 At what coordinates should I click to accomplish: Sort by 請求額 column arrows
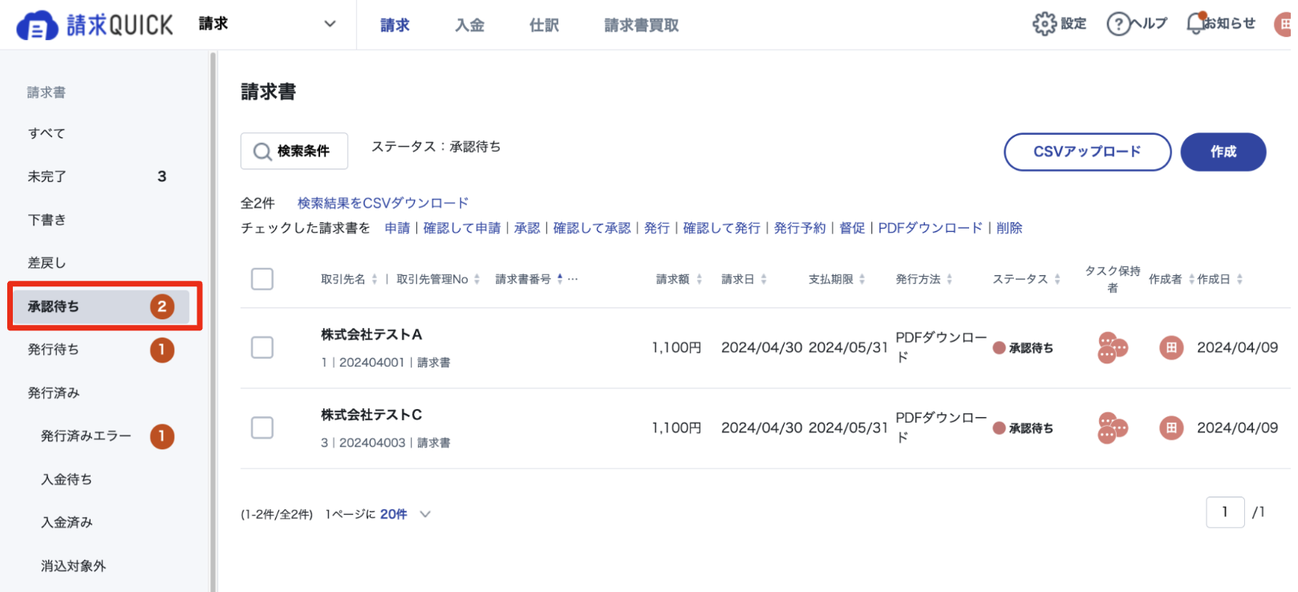pos(699,279)
